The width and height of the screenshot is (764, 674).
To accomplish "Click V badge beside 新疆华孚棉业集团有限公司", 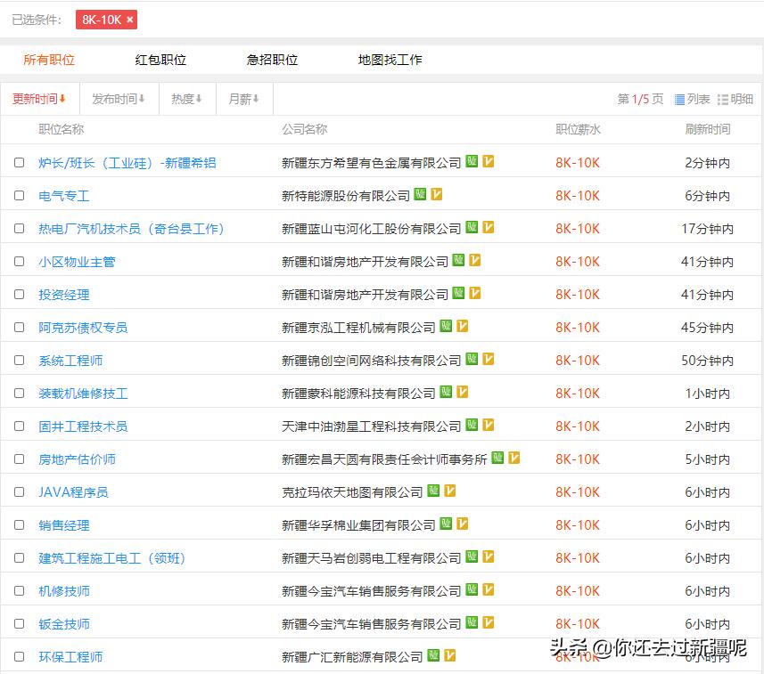I will click(x=462, y=524).
